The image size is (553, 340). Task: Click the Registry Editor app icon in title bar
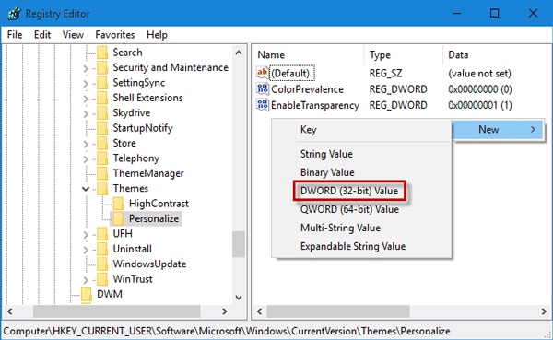point(14,14)
